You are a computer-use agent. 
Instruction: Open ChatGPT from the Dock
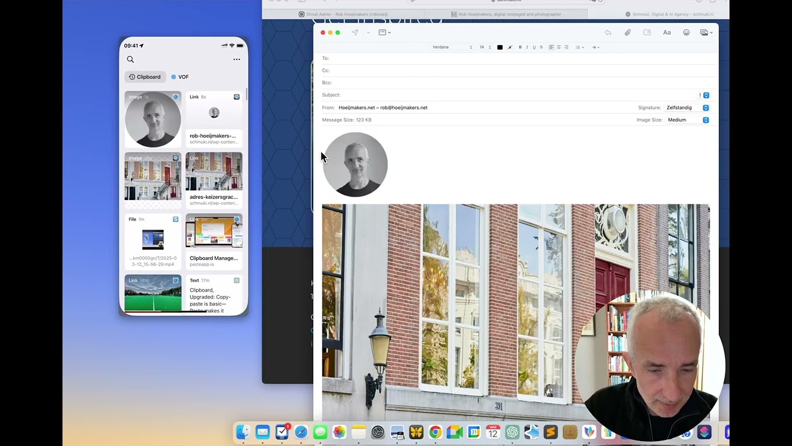512,432
